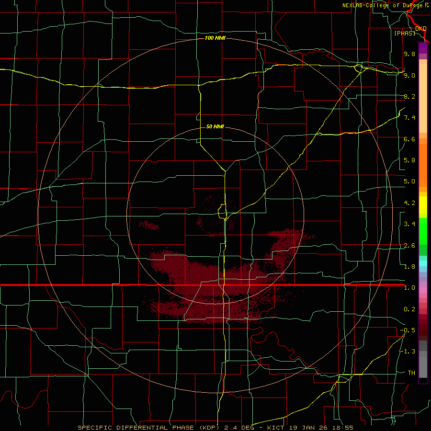The width and height of the screenshot is (431, 431).
Task: Click the 2.6 value on the scale
Action: point(409,246)
